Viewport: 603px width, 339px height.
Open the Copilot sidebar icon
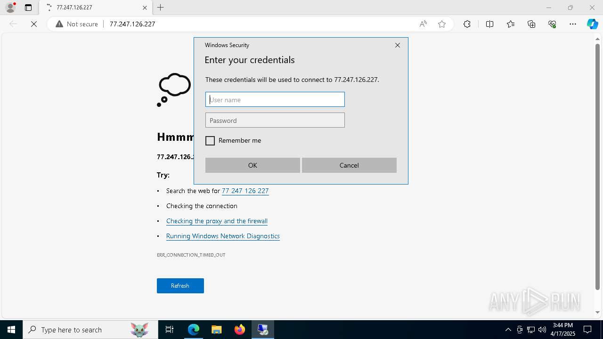(592, 24)
